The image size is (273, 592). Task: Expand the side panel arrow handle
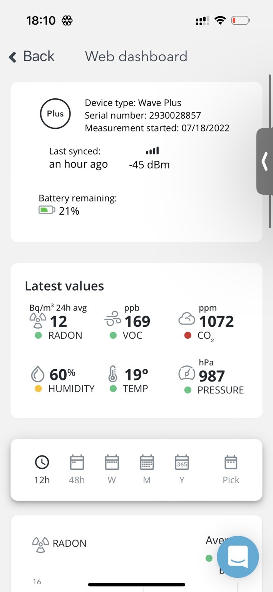[x=265, y=161]
